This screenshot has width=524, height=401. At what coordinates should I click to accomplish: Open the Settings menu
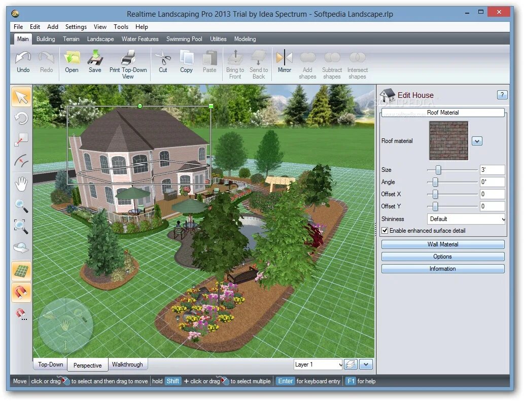click(76, 27)
